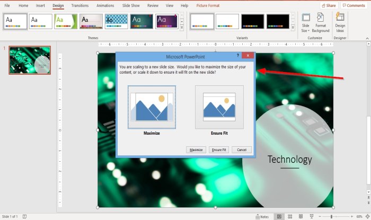
Task: Switch to Reading View
Action: pyautogui.click(x=301, y=216)
